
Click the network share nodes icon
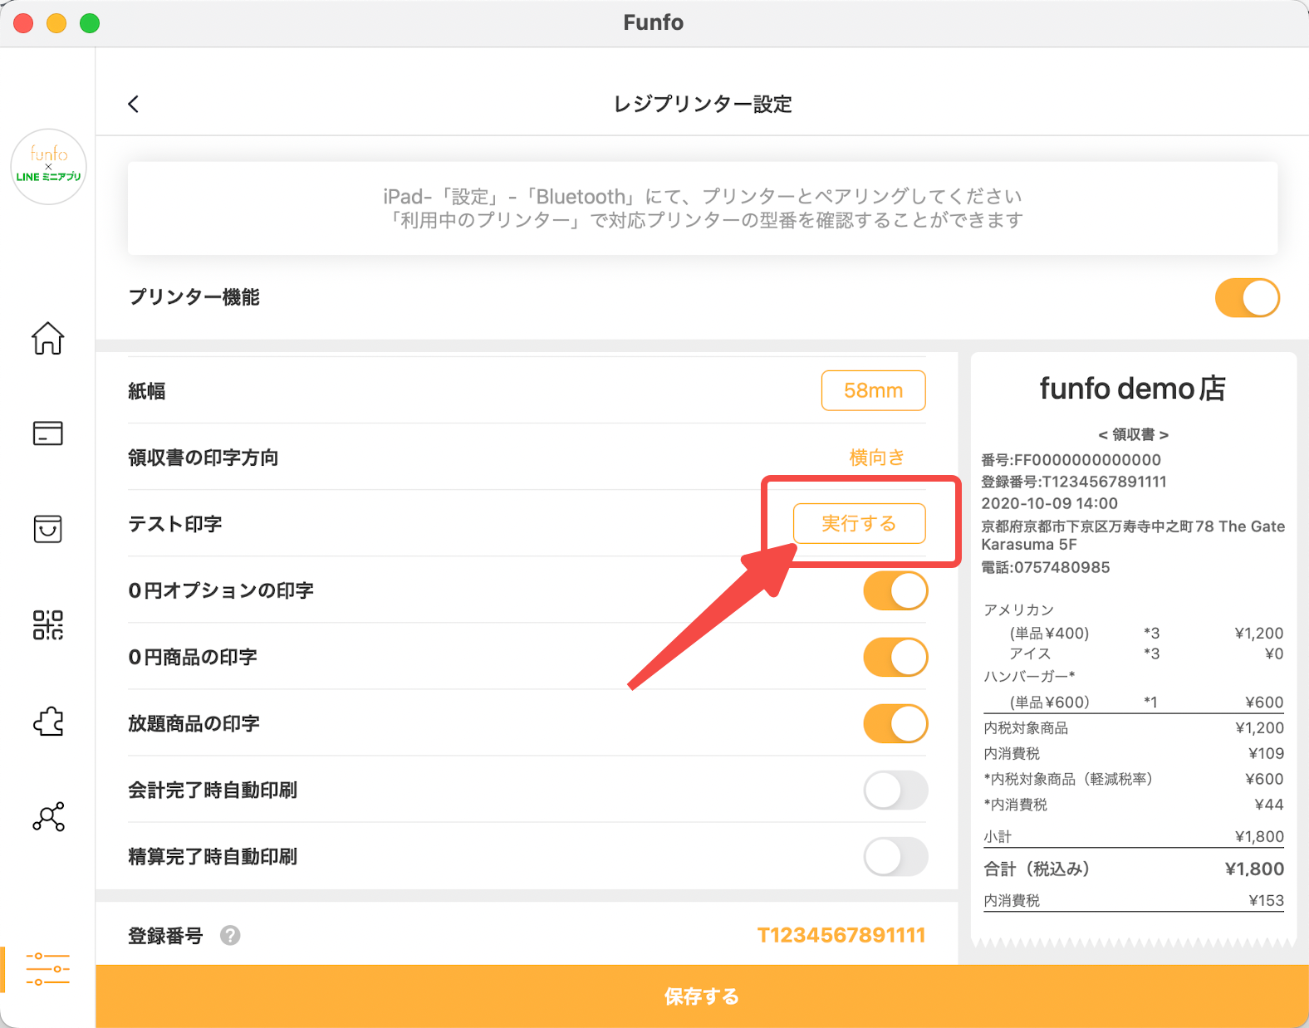click(x=47, y=817)
